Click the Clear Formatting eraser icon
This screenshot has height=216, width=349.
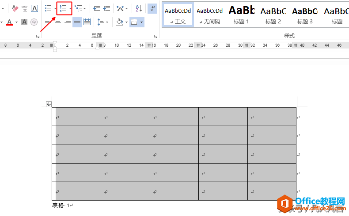15,8
